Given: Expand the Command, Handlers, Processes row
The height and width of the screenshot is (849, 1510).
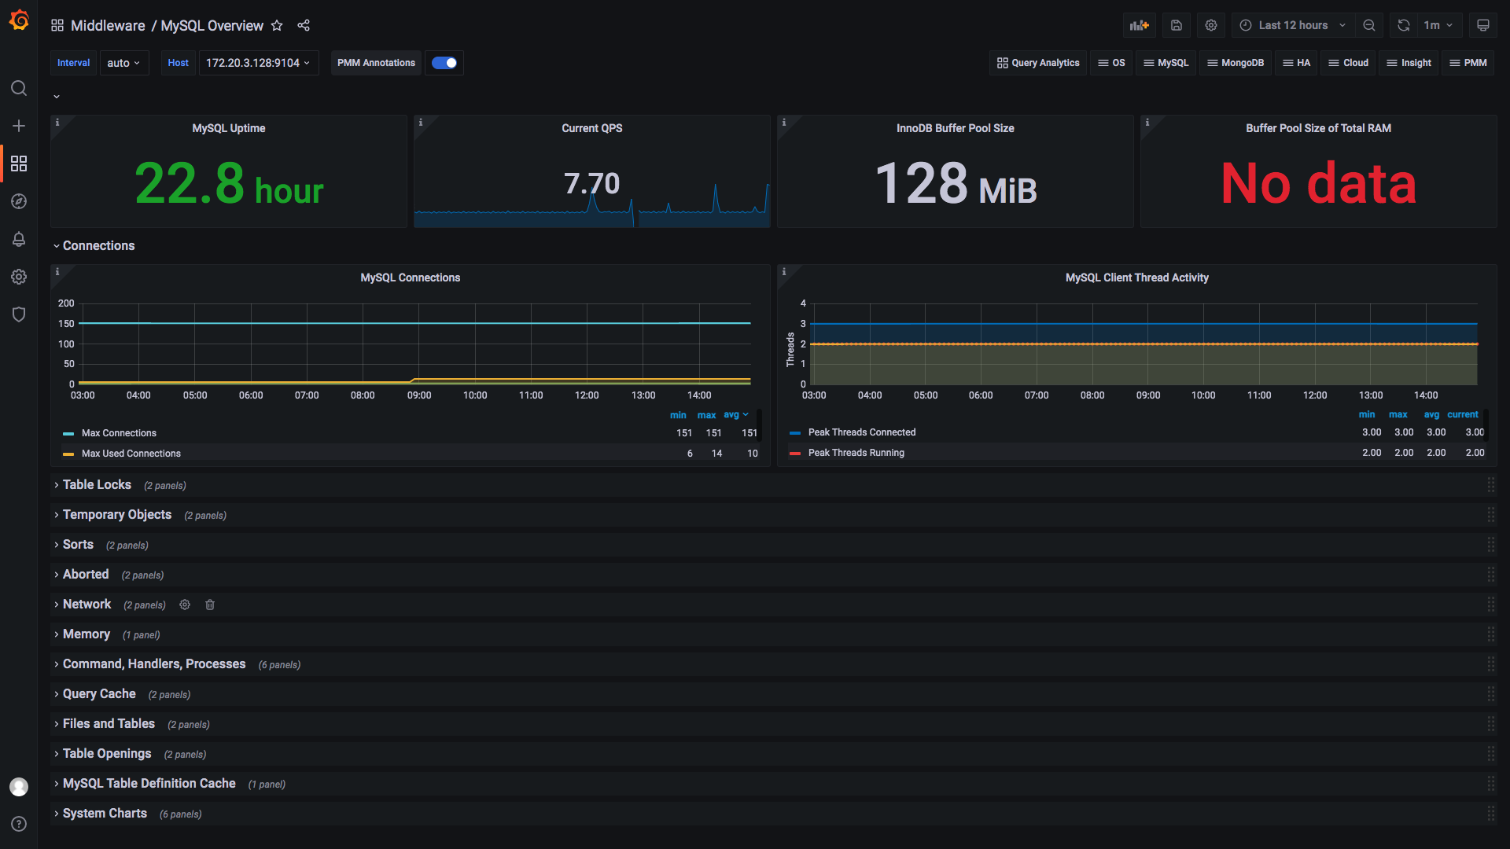Looking at the screenshot, I should coord(154,664).
